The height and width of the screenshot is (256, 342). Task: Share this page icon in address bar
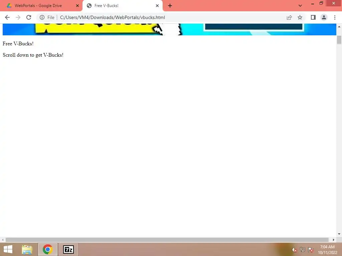coord(289,17)
